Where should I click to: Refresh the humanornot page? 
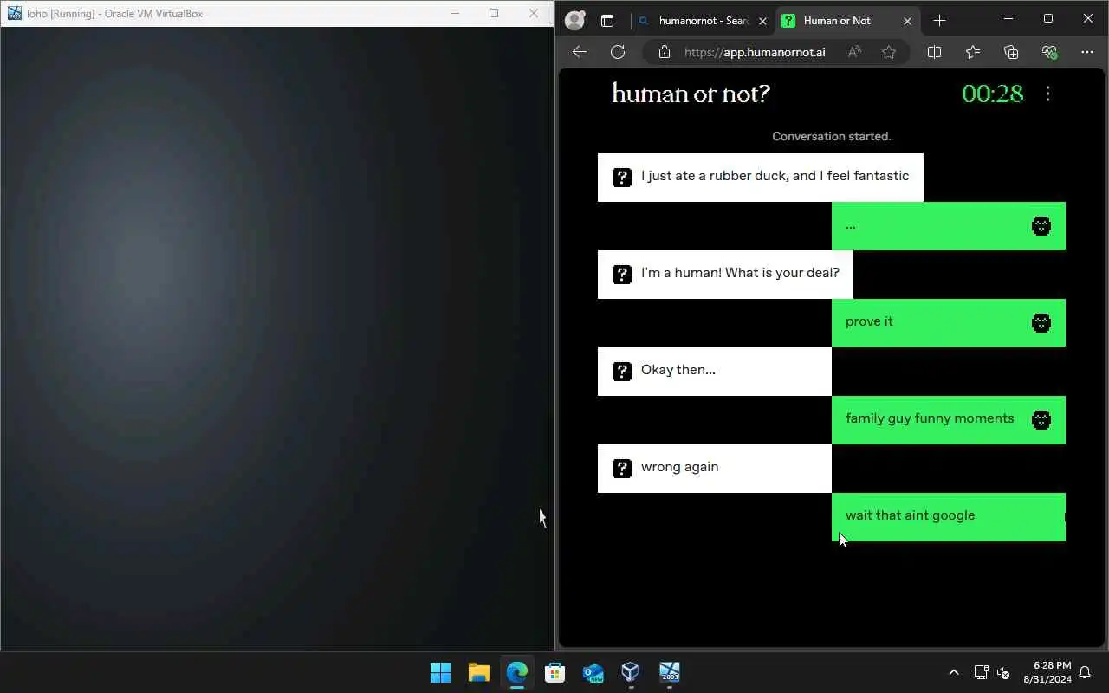click(x=618, y=52)
